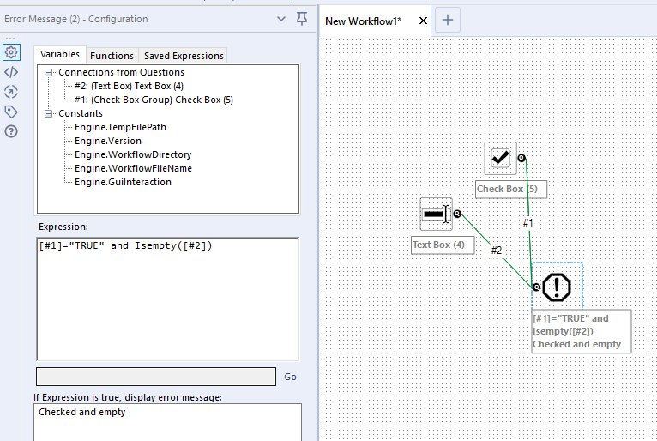Select Engine.GuiInteraction constant
This screenshot has width=657, height=441.
(x=123, y=183)
